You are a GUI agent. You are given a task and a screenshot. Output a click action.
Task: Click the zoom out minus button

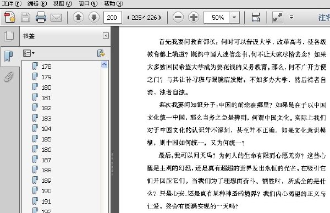(x=178, y=17)
